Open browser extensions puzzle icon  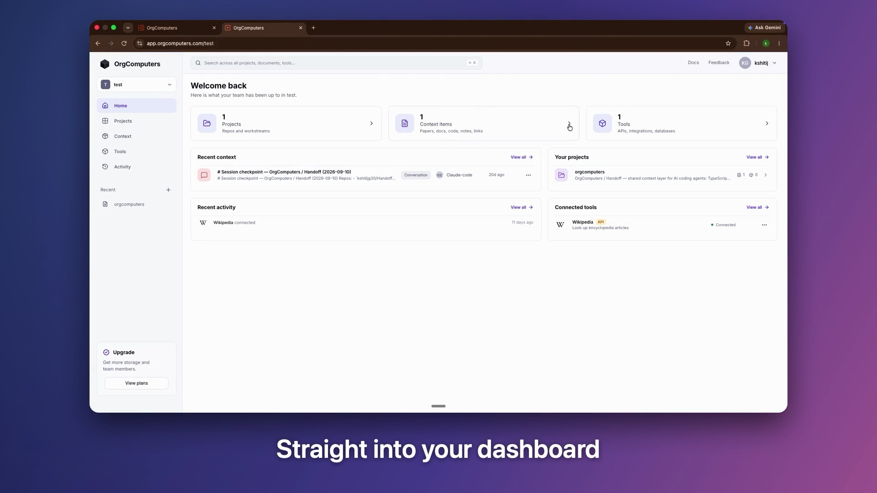[x=746, y=43]
